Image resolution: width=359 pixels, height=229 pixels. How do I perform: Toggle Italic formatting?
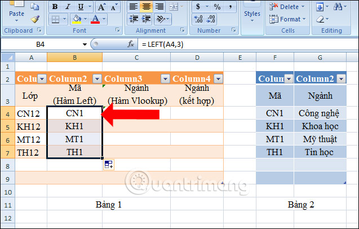(68, 7)
